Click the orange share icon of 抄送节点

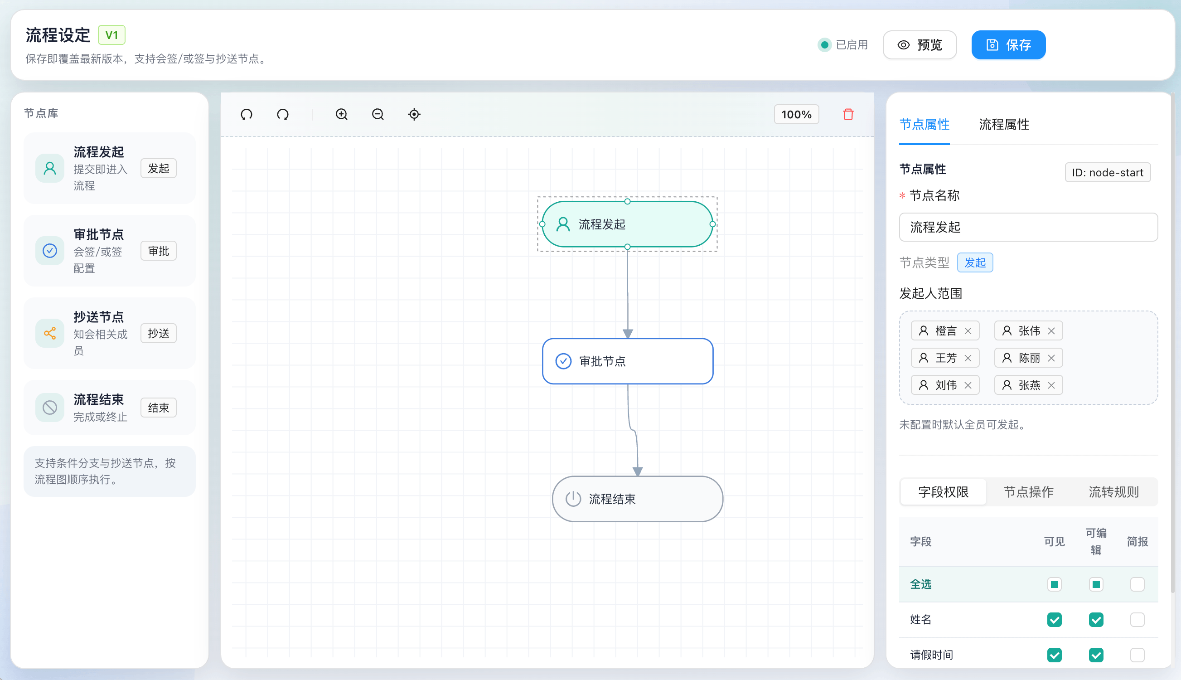[x=50, y=334]
